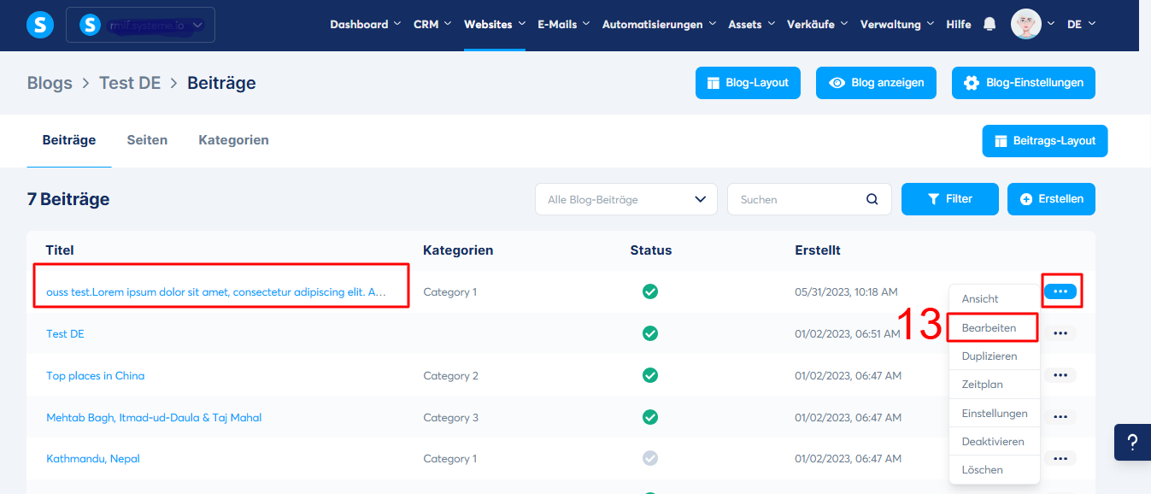Open Blog-Einstellungen button
The image size is (1151, 494).
pos(1024,83)
